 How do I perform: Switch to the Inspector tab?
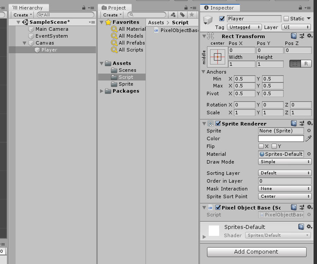coord(219,8)
